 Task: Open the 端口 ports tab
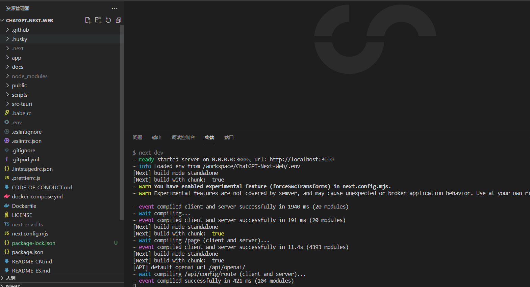coord(229,137)
